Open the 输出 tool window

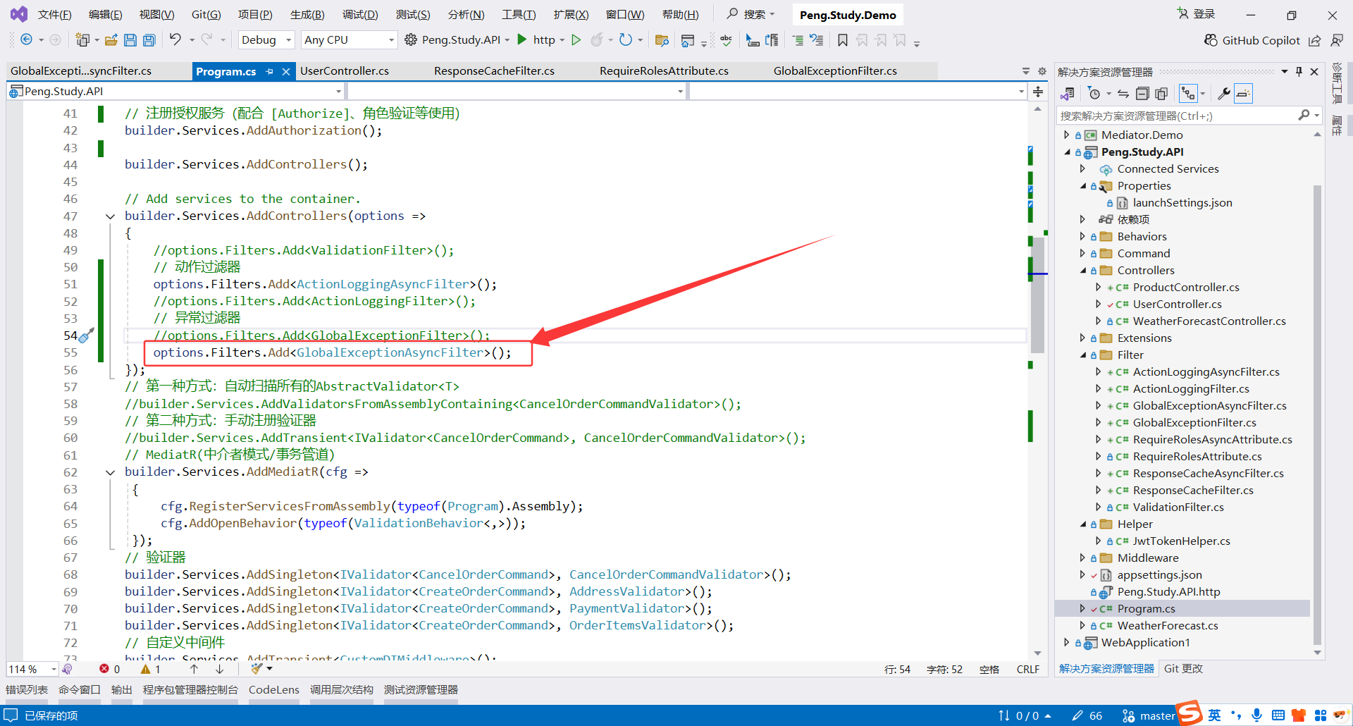pyautogui.click(x=122, y=690)
